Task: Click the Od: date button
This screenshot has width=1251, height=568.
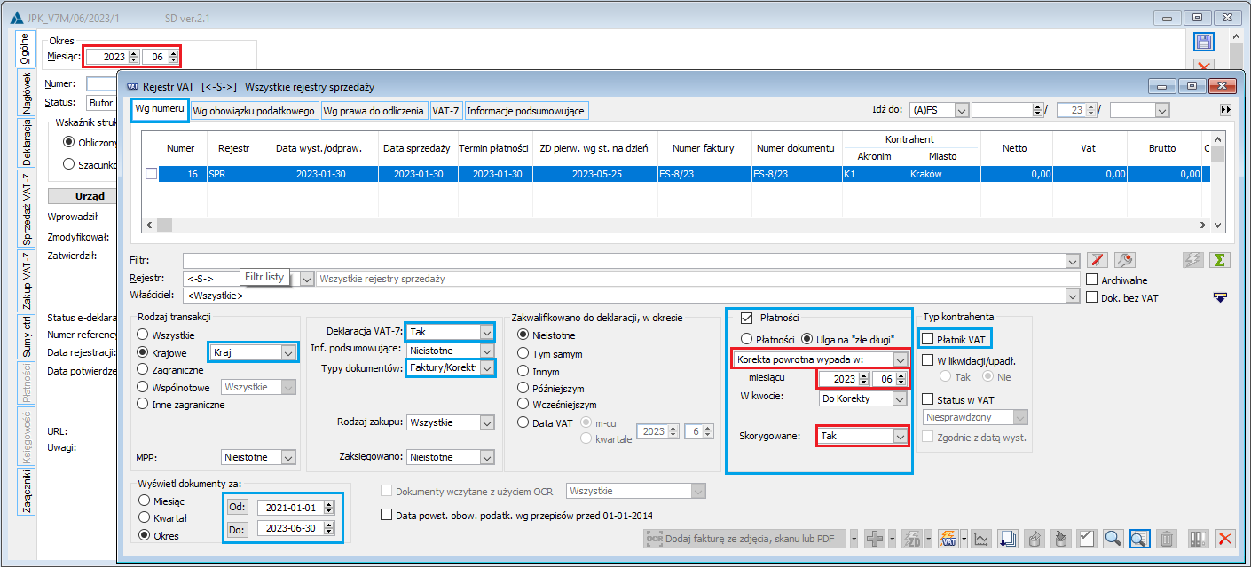Action: coord(236,507)
